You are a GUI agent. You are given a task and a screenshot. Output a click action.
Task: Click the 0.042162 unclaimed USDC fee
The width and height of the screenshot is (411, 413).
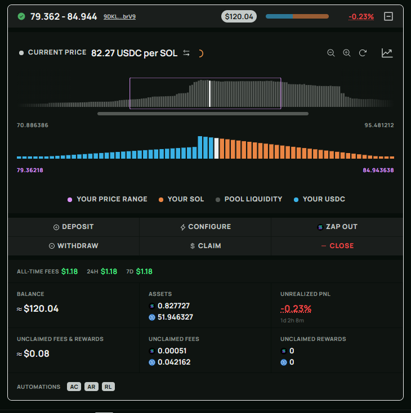pyautogui.click(x=174, y=362)
